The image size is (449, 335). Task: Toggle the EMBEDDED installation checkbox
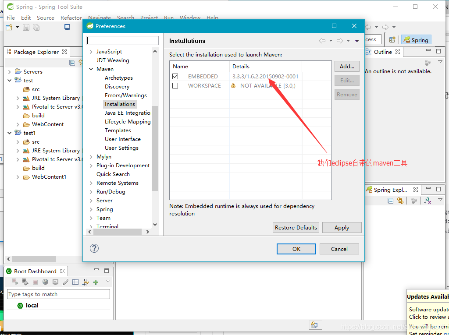click(x=175, y=76)
